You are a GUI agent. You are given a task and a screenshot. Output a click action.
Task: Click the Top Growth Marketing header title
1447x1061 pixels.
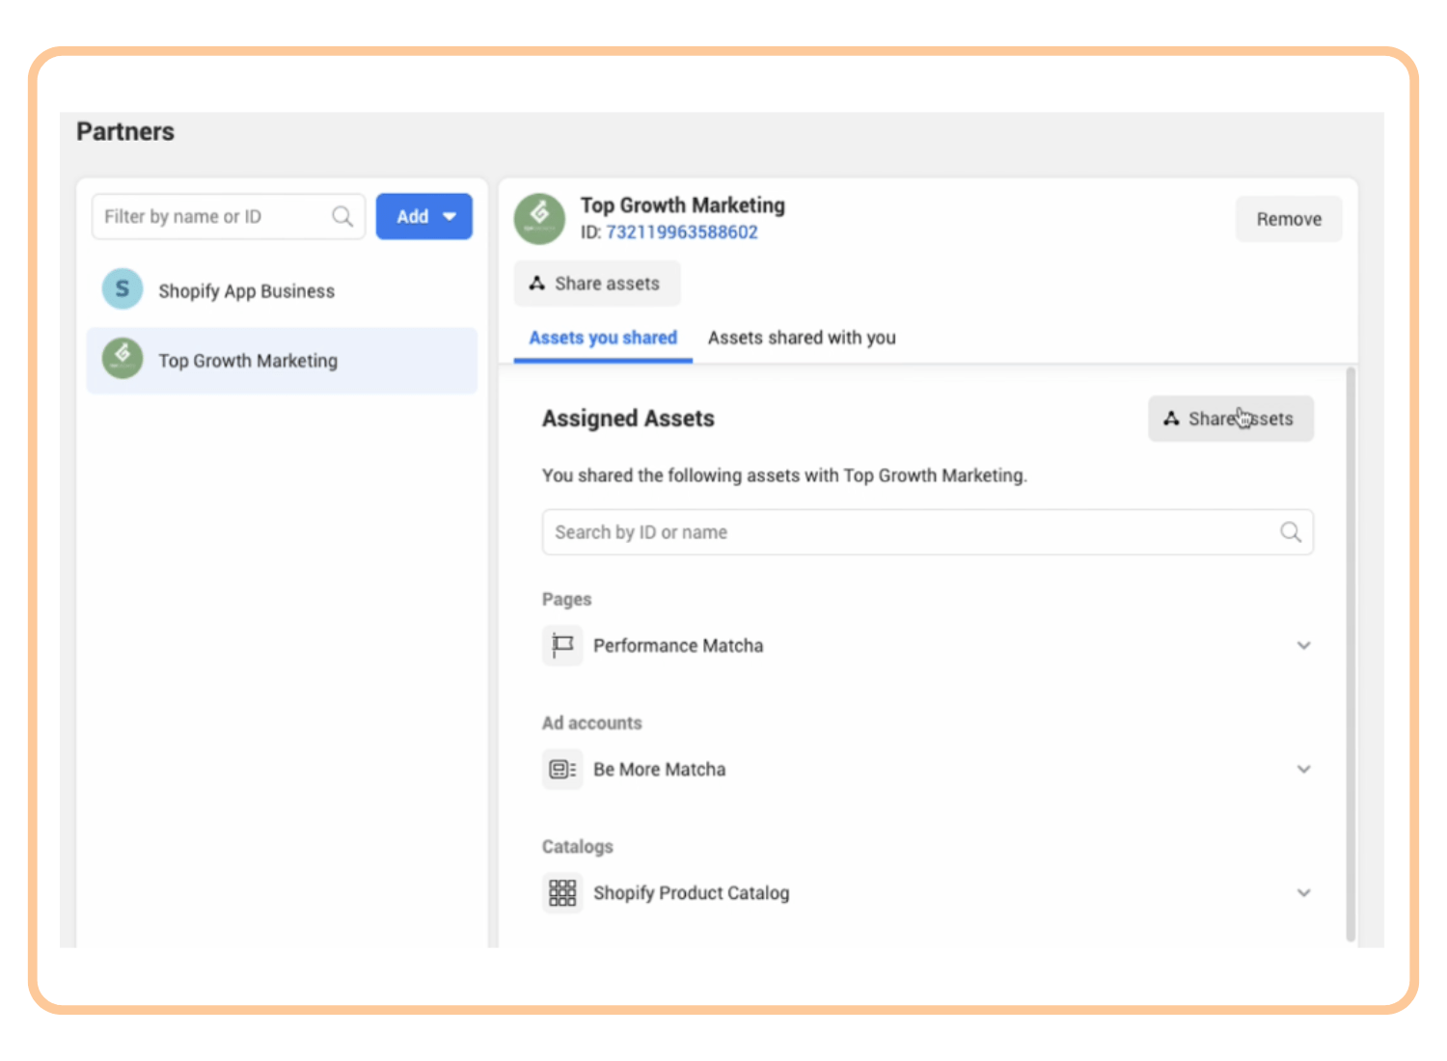pos(683,205)
